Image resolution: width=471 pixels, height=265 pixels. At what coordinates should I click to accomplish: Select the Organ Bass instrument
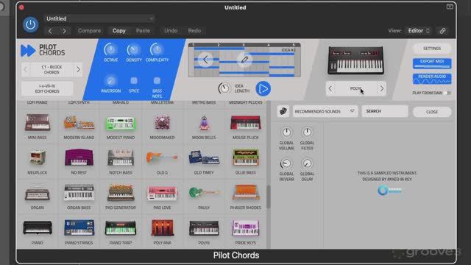pos(79,197)
